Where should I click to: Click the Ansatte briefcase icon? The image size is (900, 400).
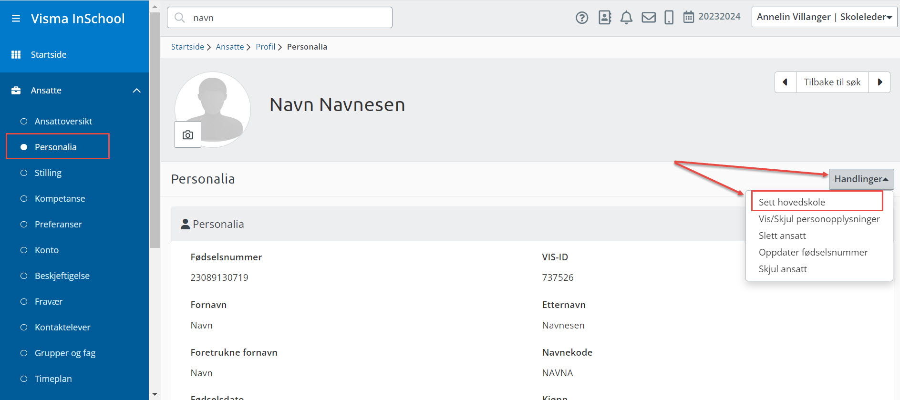tap(16, 90)
